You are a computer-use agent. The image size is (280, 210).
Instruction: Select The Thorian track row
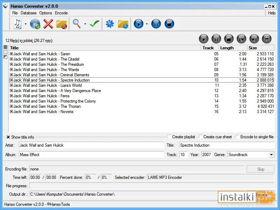coord(142,106)
